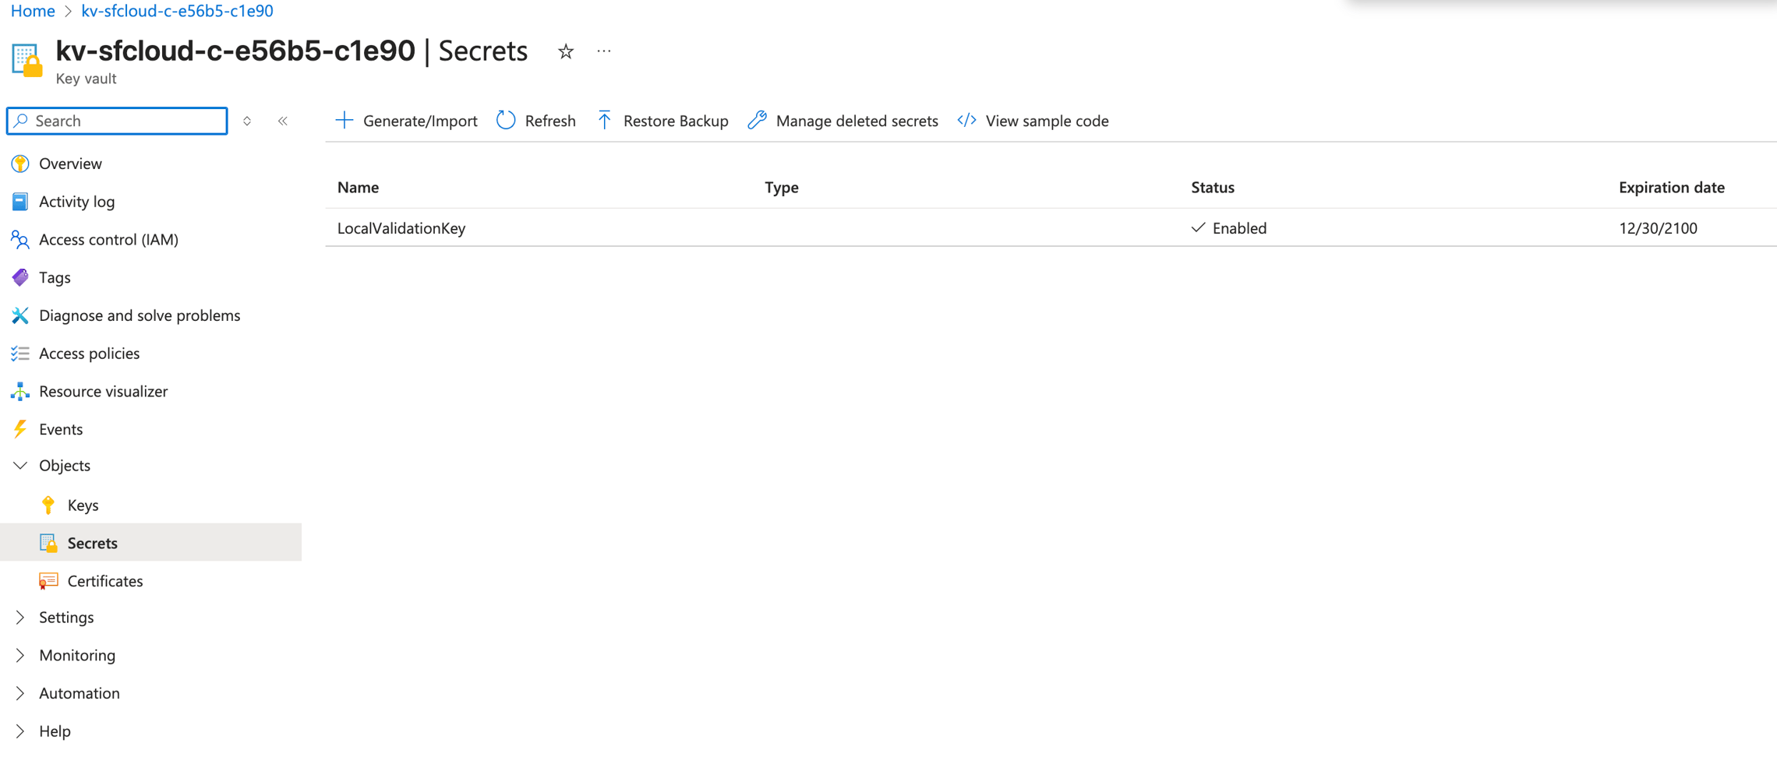Click the plus icon for Generate/Import
1777x771 pixels.
pos(344,120)
